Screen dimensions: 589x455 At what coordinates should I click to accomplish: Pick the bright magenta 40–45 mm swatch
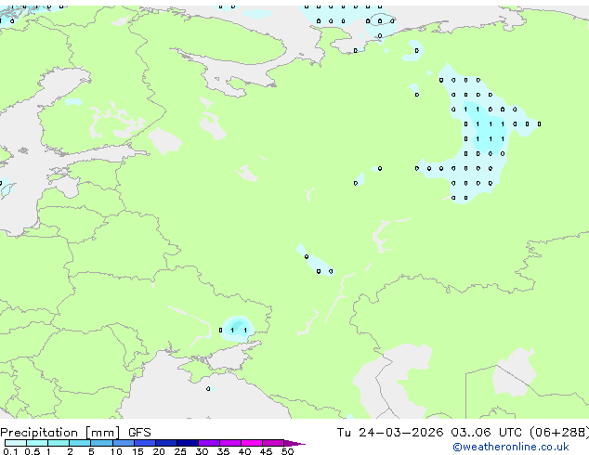tap(252, 443)
